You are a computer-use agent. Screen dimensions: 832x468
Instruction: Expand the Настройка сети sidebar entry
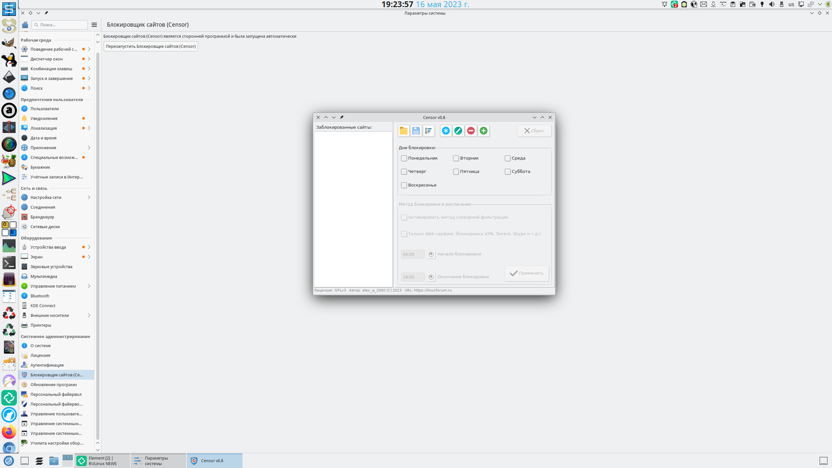[89, 197]
